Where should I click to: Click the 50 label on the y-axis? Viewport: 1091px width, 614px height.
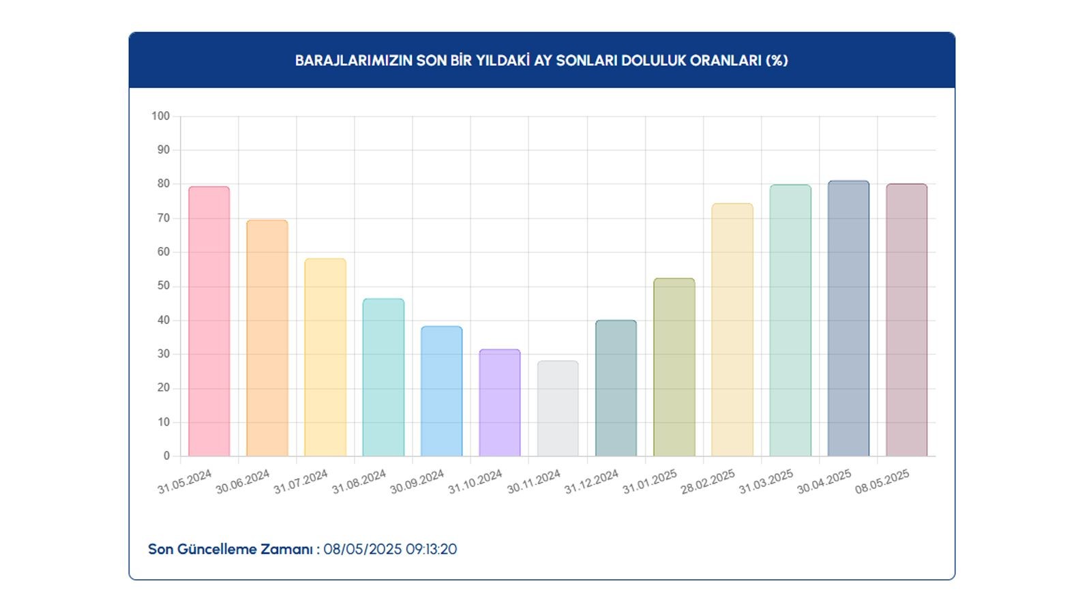(x=164, y=286)
